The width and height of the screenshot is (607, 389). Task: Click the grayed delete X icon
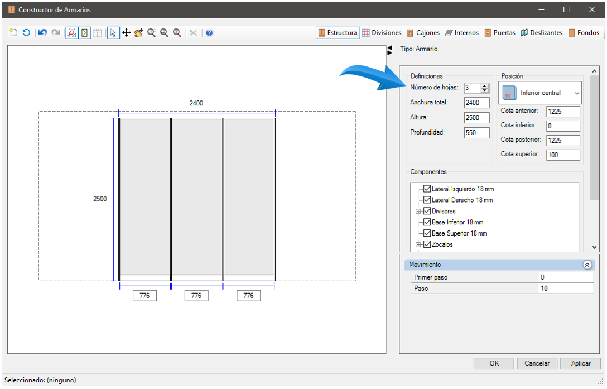coord(193,33)
